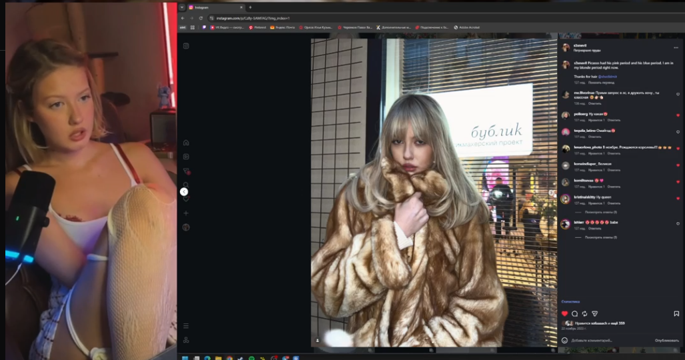Open emoji picker in comment field
Image resolution: width=685 pixels, height=360 pixels.
[564, 341]
